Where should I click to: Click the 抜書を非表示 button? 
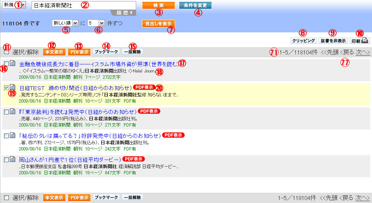click(x=333, y=41)
